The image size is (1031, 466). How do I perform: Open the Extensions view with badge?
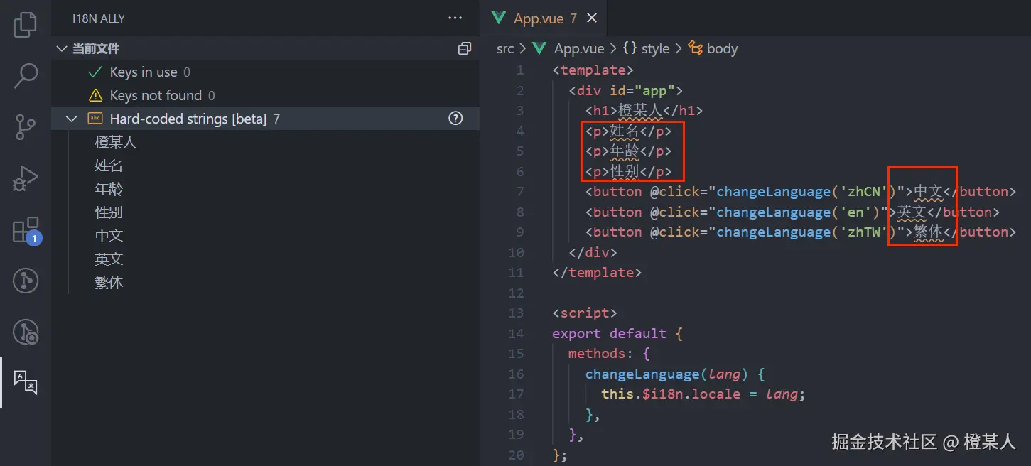coord(26,230)
